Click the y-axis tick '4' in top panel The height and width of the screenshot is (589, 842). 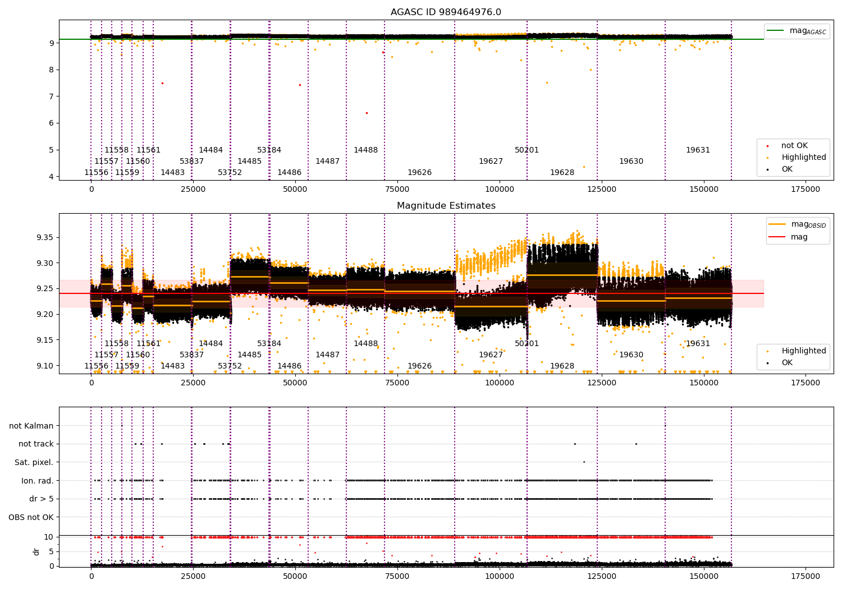click(51, 177)
